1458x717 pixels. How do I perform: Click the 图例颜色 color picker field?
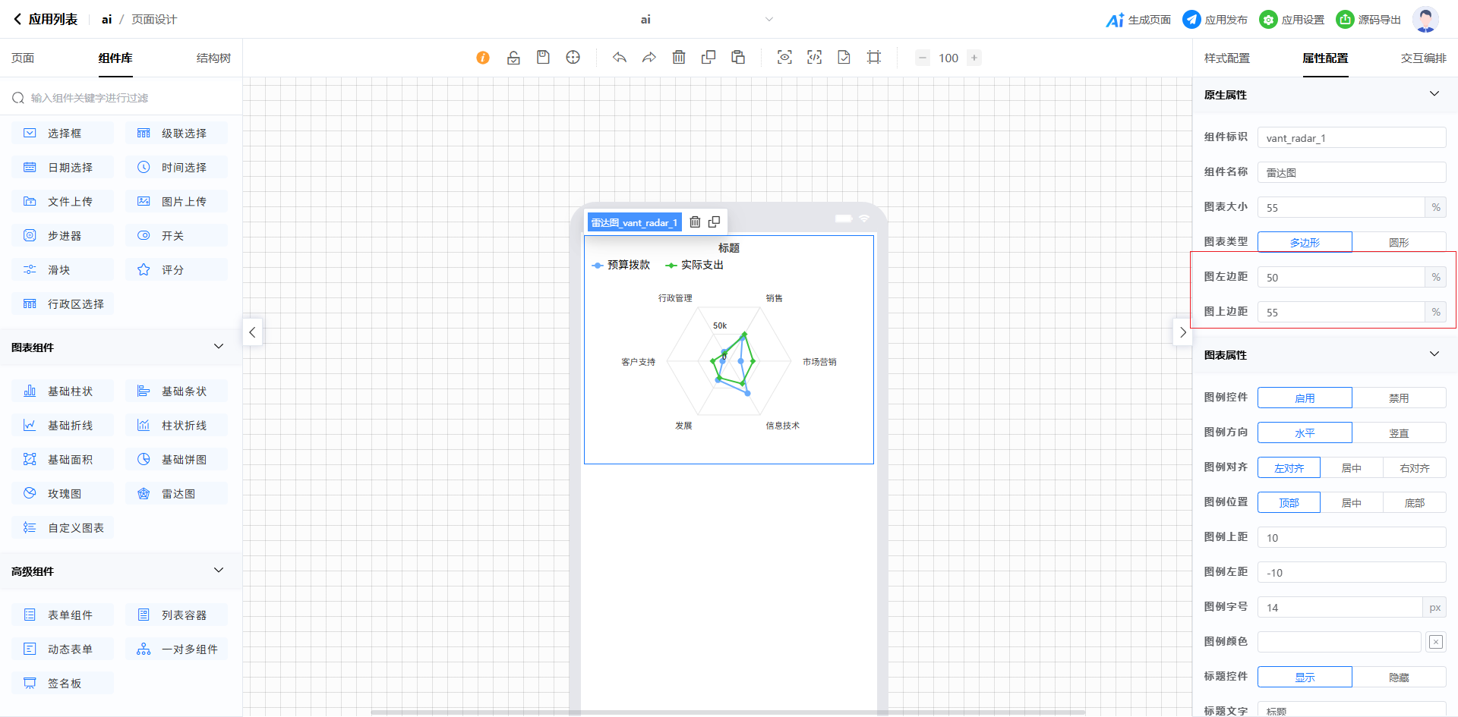pos(1339,642)
